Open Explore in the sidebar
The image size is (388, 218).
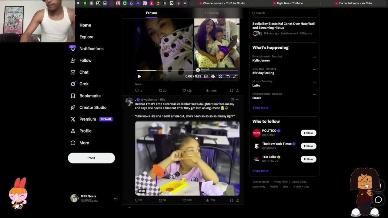point(86,37)
